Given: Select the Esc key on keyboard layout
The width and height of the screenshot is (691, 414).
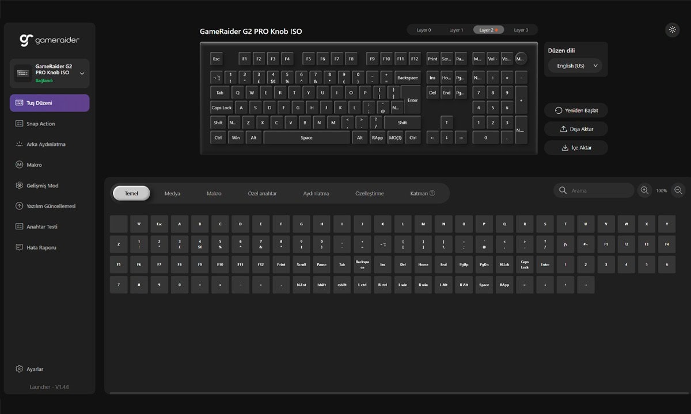Looking at the screenshot, I should 216,59.
